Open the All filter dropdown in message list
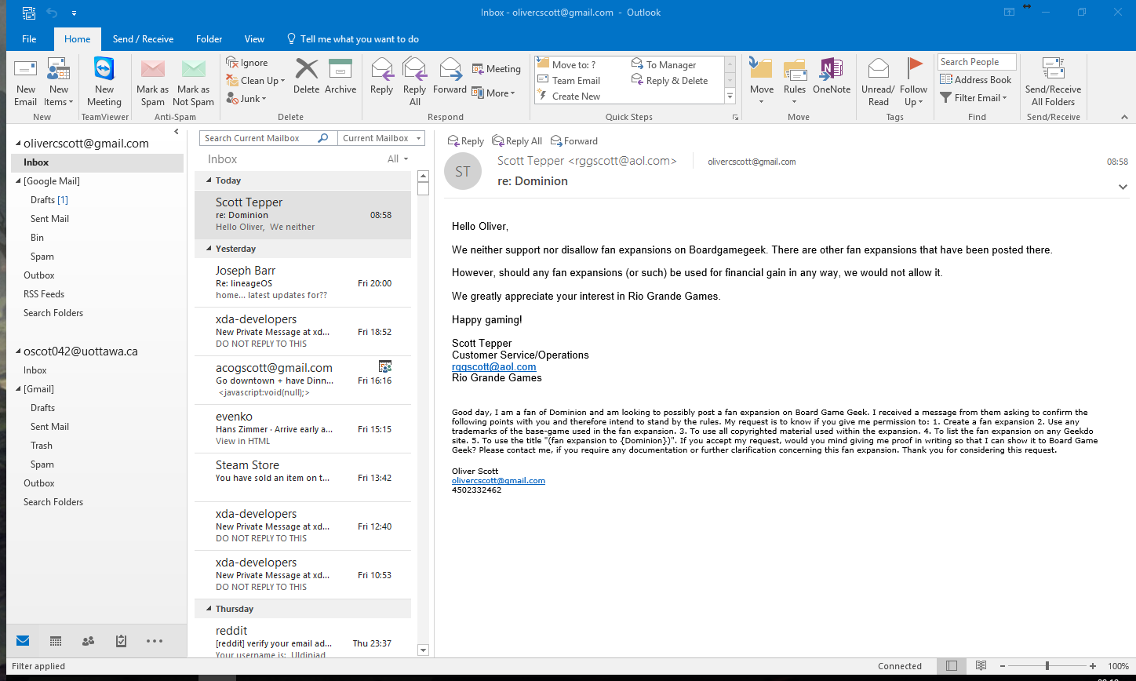This screenshot has height=681, width=1136. [x=398, y=159]
